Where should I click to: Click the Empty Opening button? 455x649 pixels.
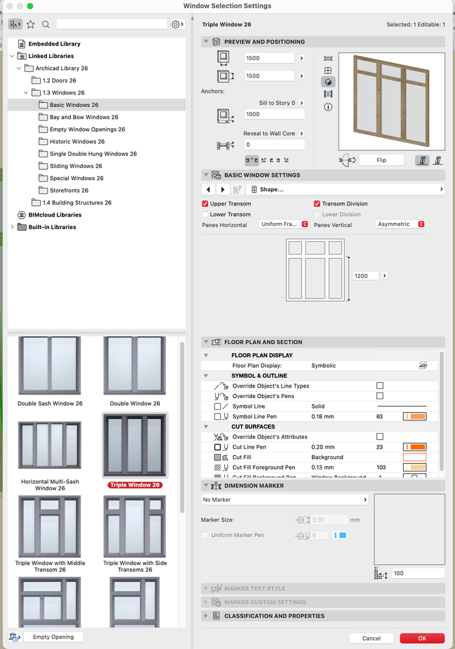[53, 637]
